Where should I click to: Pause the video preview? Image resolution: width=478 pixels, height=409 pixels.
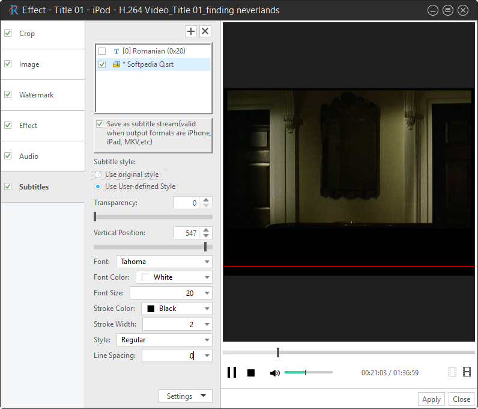(232, 373)
